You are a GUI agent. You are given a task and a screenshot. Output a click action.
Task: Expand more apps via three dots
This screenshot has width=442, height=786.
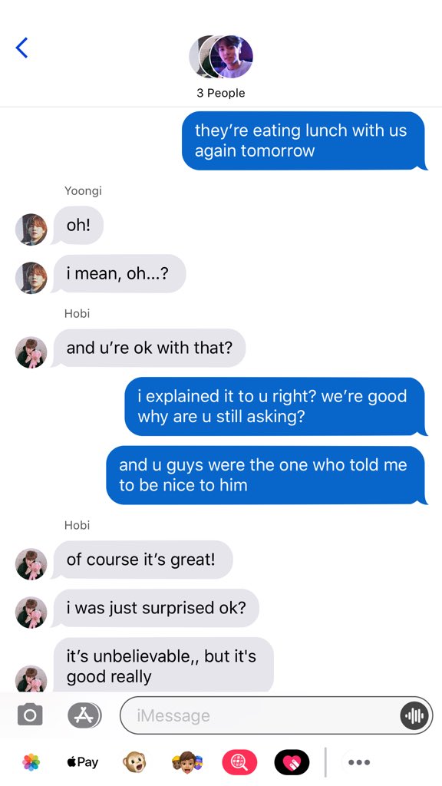pos(359,762)
